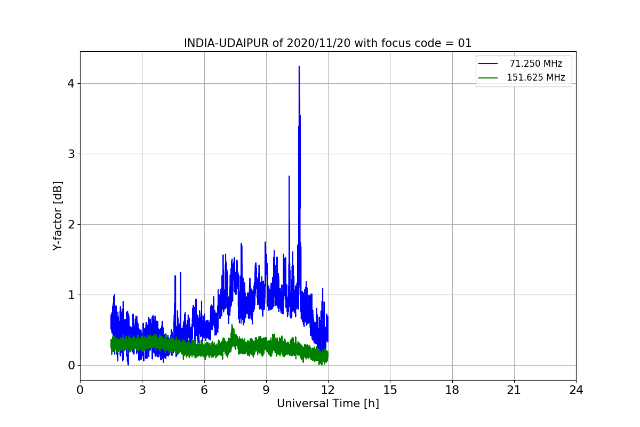Click x-axis tick label 21
Image resolution: width=640 pixels, height=427 pixels.
coord(514,390)
